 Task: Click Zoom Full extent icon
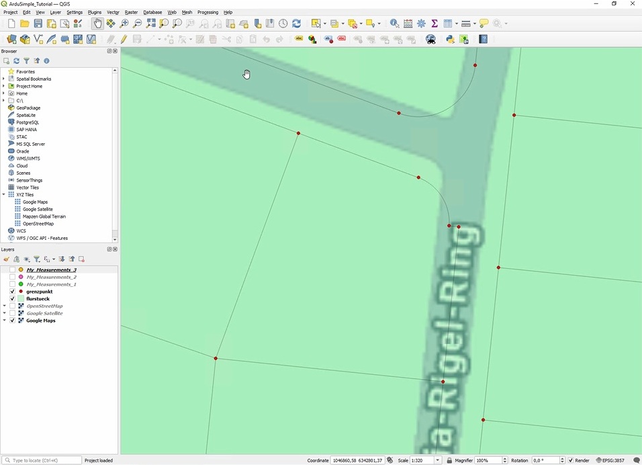tap(150, 24)
